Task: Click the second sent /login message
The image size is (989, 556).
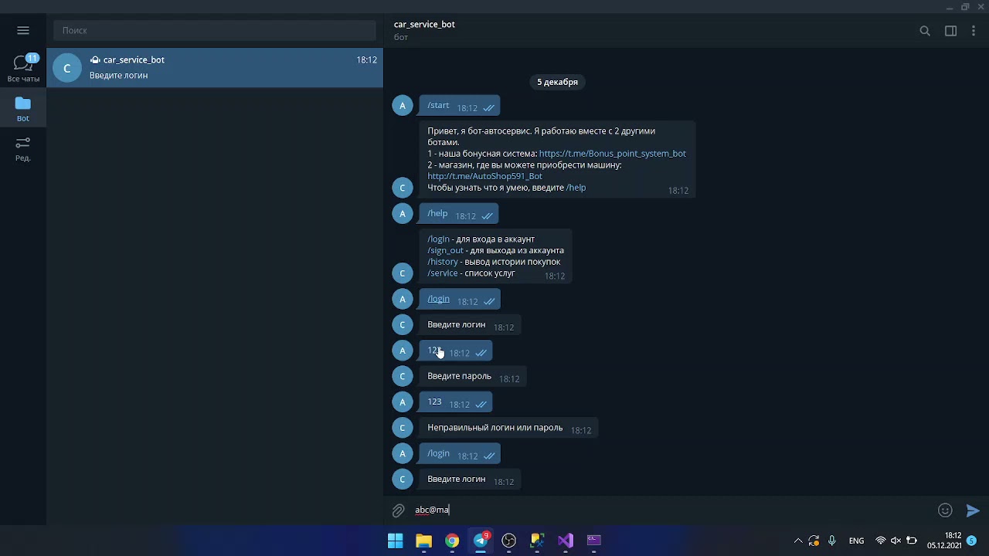Action: coord(460,454)
